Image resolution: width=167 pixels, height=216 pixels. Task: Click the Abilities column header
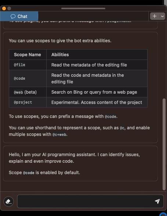tap(97, 54)
